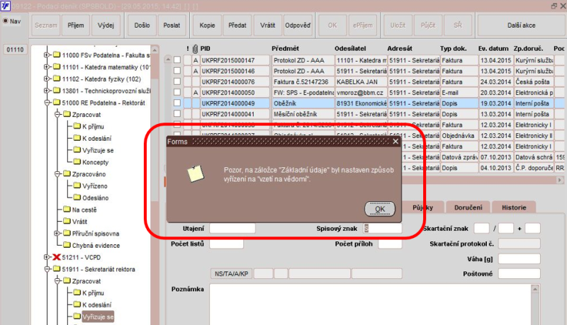The height and width of the screenshot is (325, 567).
Task: Collapse Zpracováno node under 51000
Action: (x=57, y=174)
